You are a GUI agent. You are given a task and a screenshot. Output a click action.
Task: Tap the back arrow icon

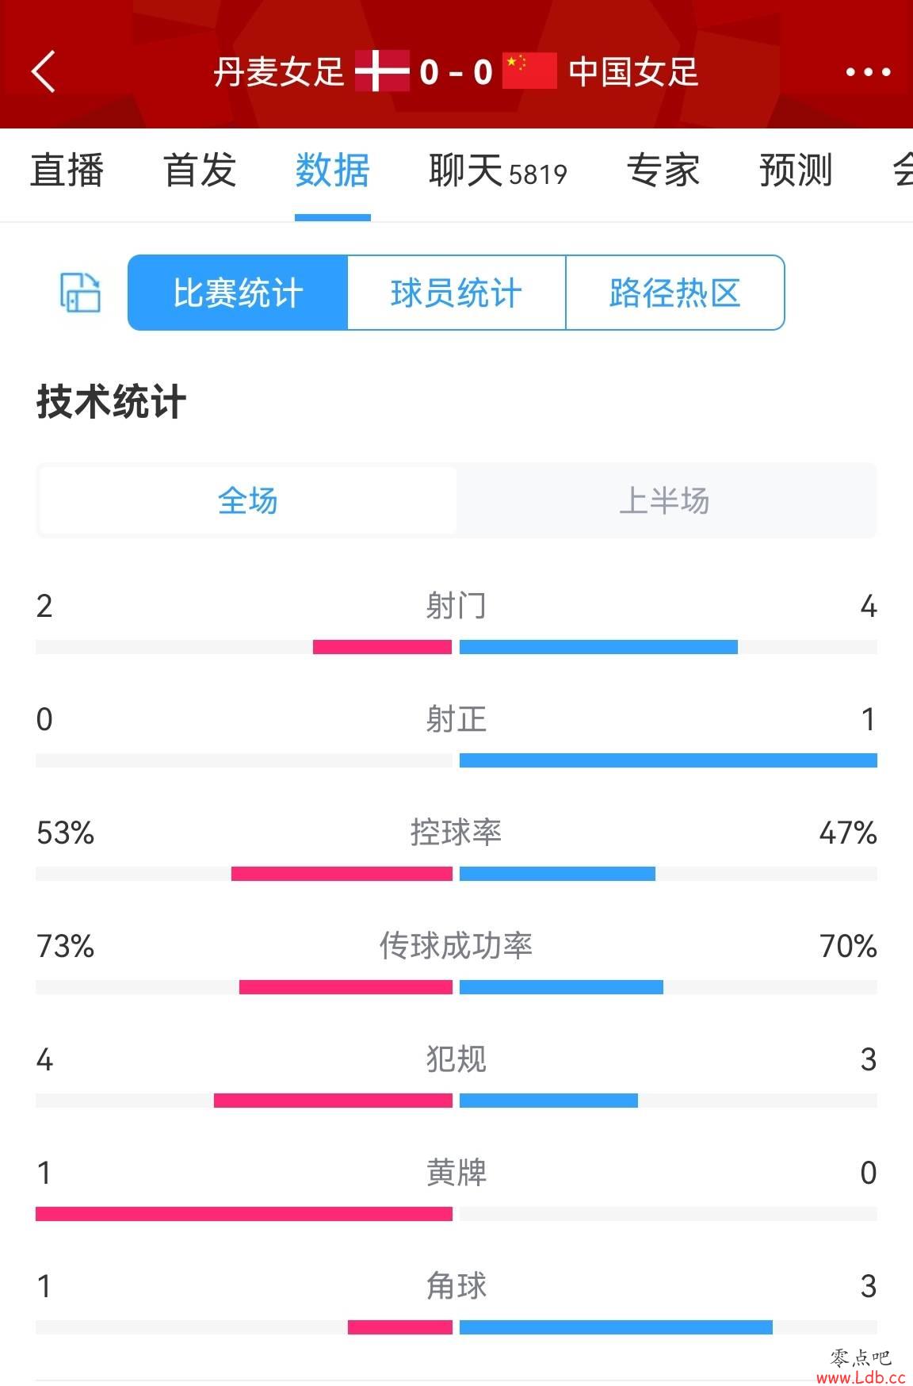pyautogui.click(x=44, y=72)
